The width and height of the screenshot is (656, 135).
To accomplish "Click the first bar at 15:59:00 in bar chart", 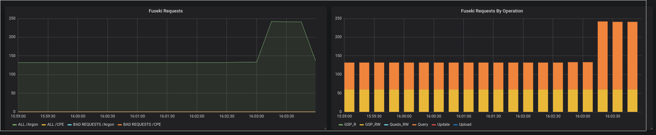I will (349, 87).
